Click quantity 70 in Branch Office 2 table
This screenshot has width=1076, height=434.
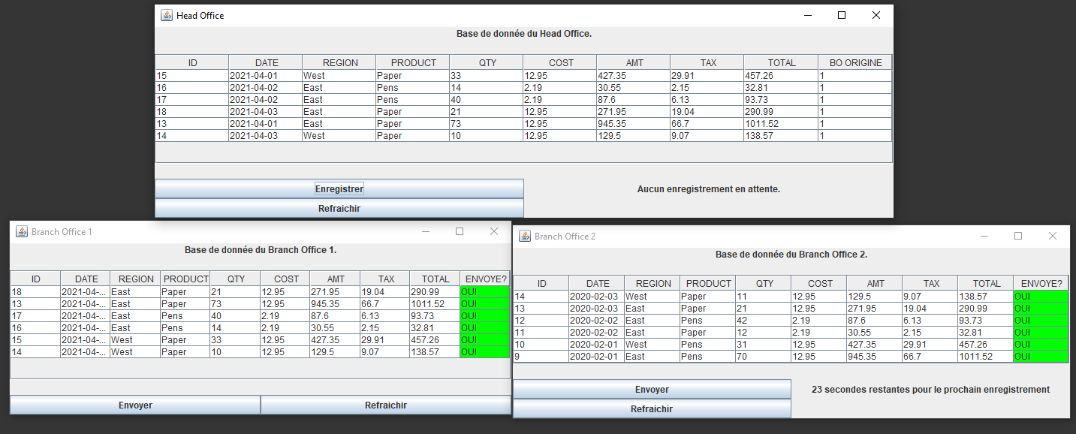(764, 357)
